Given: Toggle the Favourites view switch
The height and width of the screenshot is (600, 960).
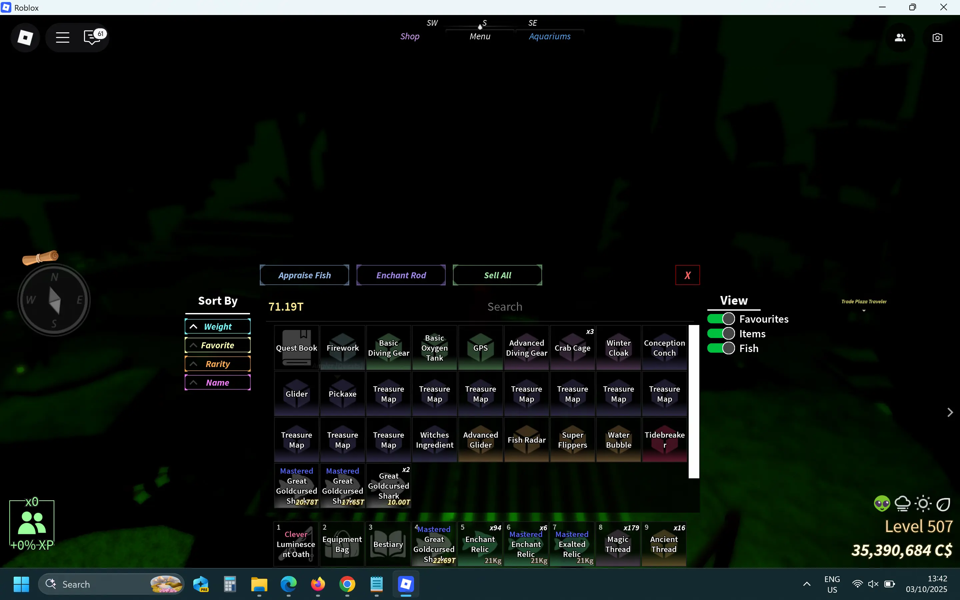Looking at the screenshot, I should click(721, 319).
